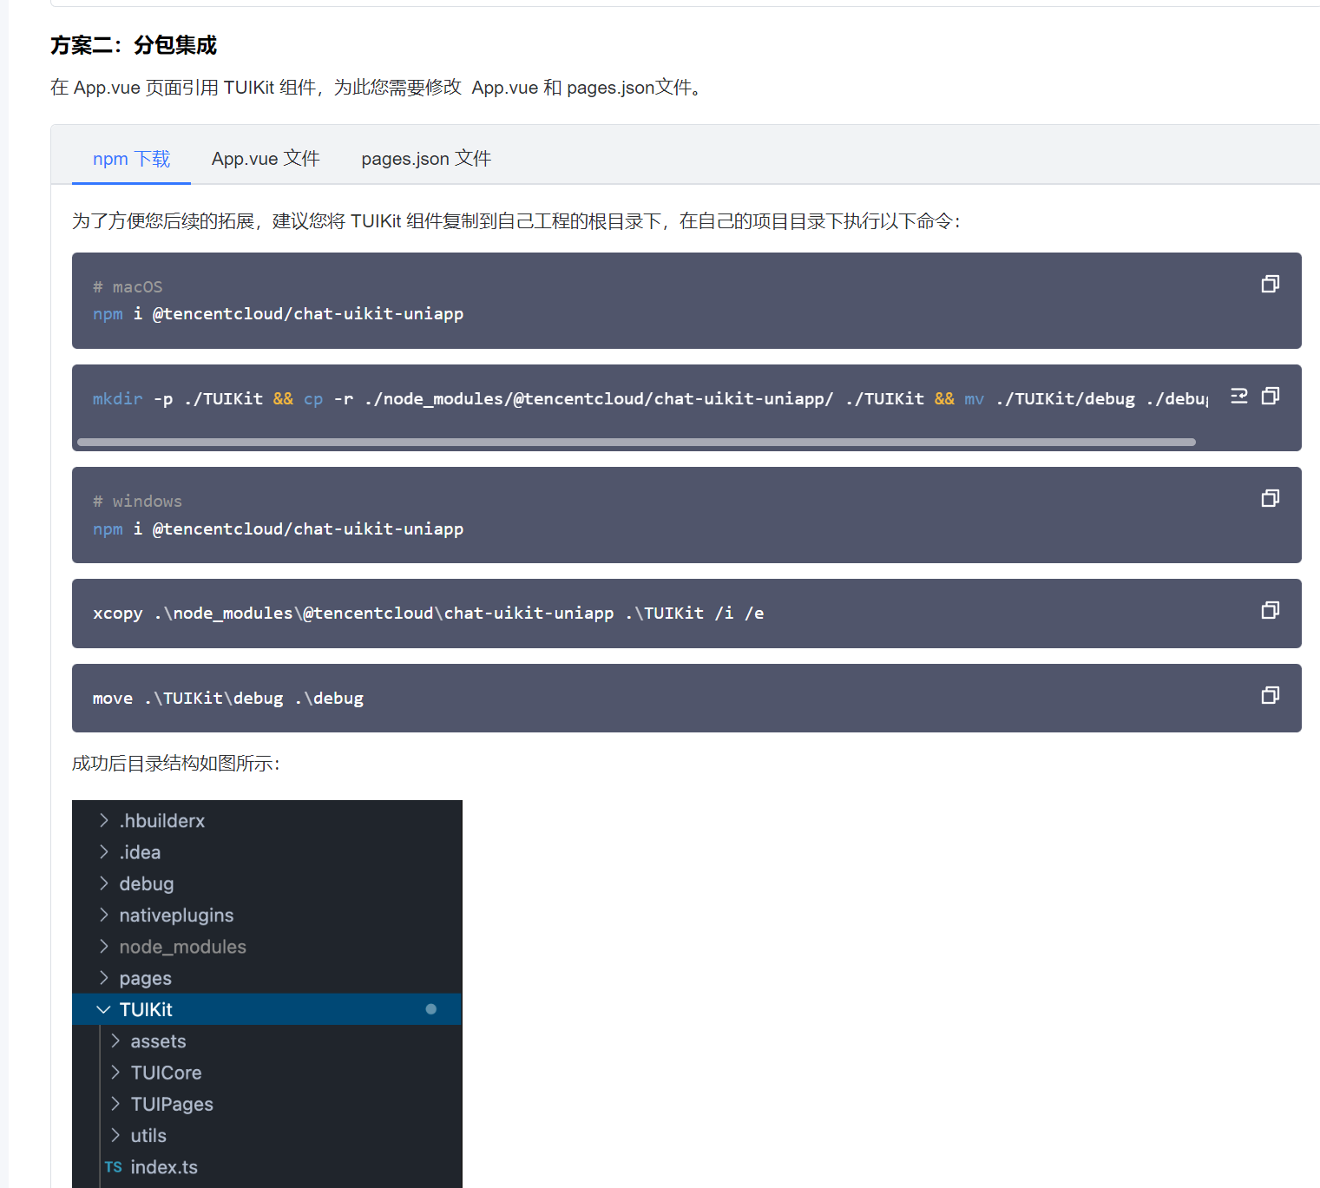Image resolution: width=1320 pixels, height=1188 pixels.
Task: Expand the TUIPages folder chevron
Action: 115,1104
